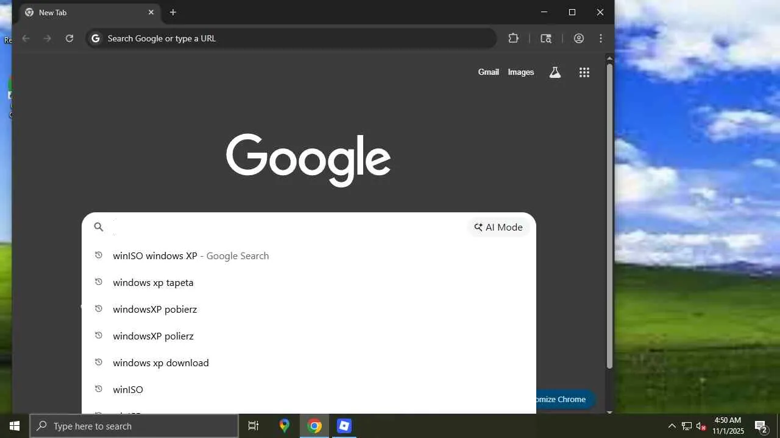Open the network status tray icon
780x438 pixels.
(x=686, y=426)
